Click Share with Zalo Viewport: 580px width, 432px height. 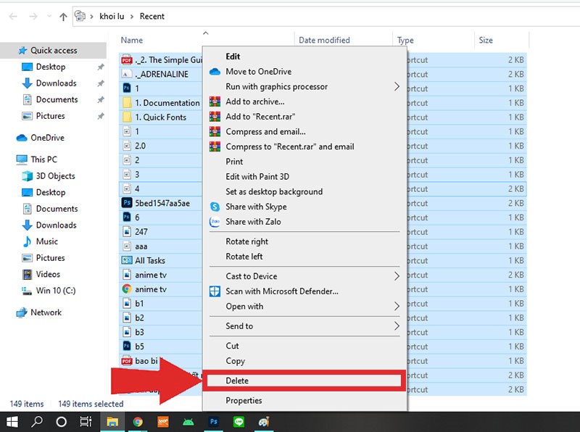point(304,222)
